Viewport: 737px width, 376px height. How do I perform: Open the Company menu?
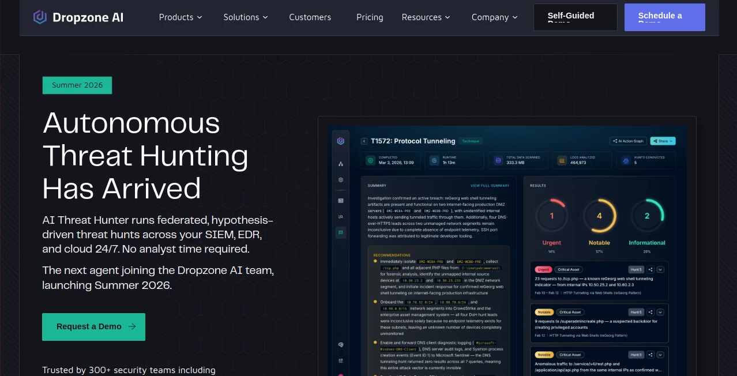[495, 17]
